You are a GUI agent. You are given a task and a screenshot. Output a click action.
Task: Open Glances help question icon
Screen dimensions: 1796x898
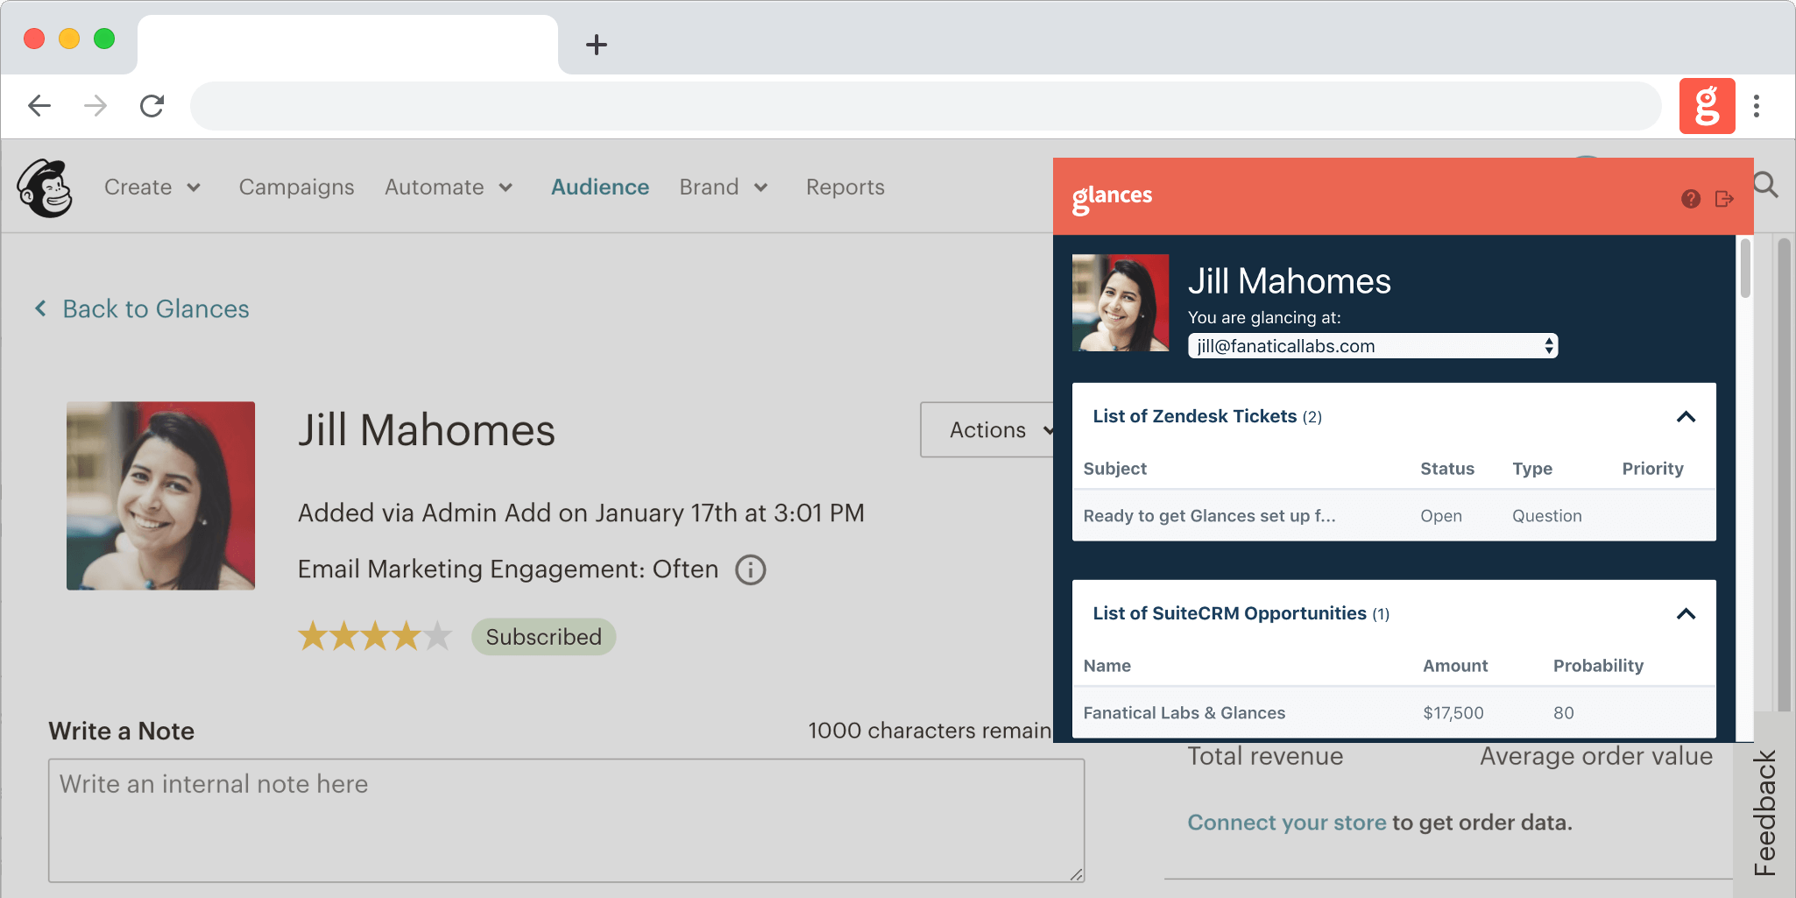click(x=1691, y=199)
